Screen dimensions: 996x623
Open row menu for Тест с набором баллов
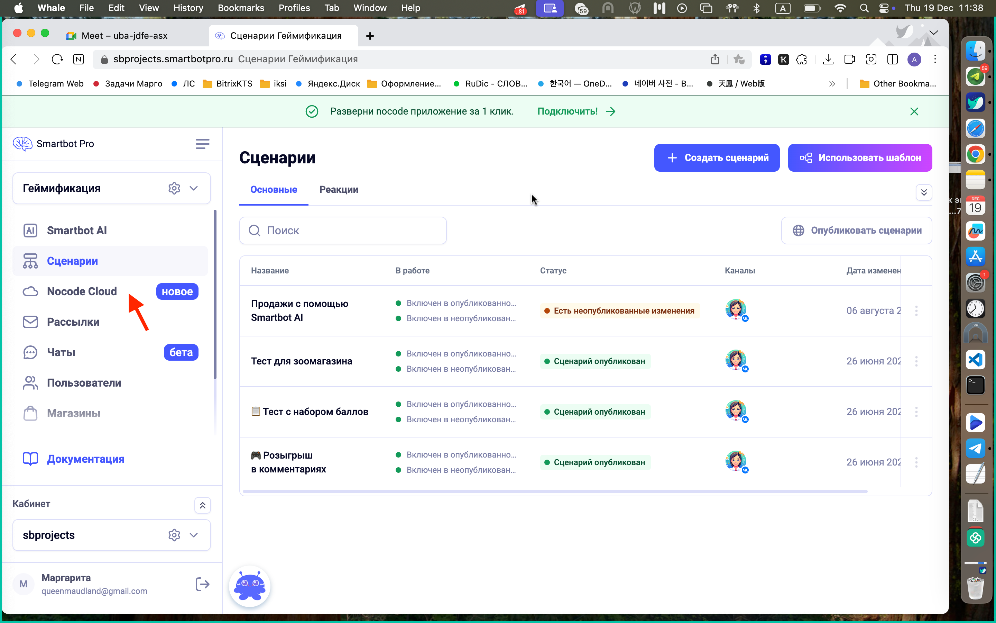click(x=916, y=412)
